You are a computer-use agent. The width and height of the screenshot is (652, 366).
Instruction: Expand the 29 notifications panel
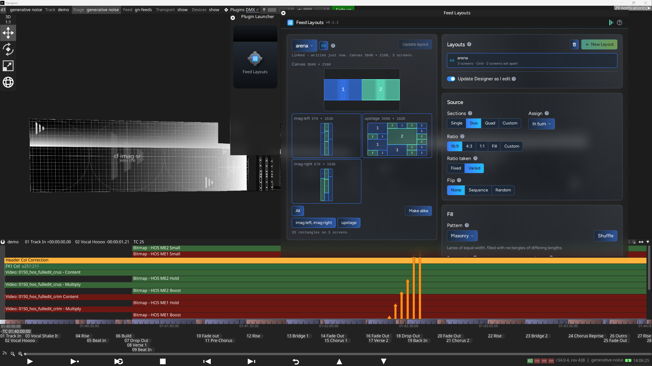click(633, 8)
